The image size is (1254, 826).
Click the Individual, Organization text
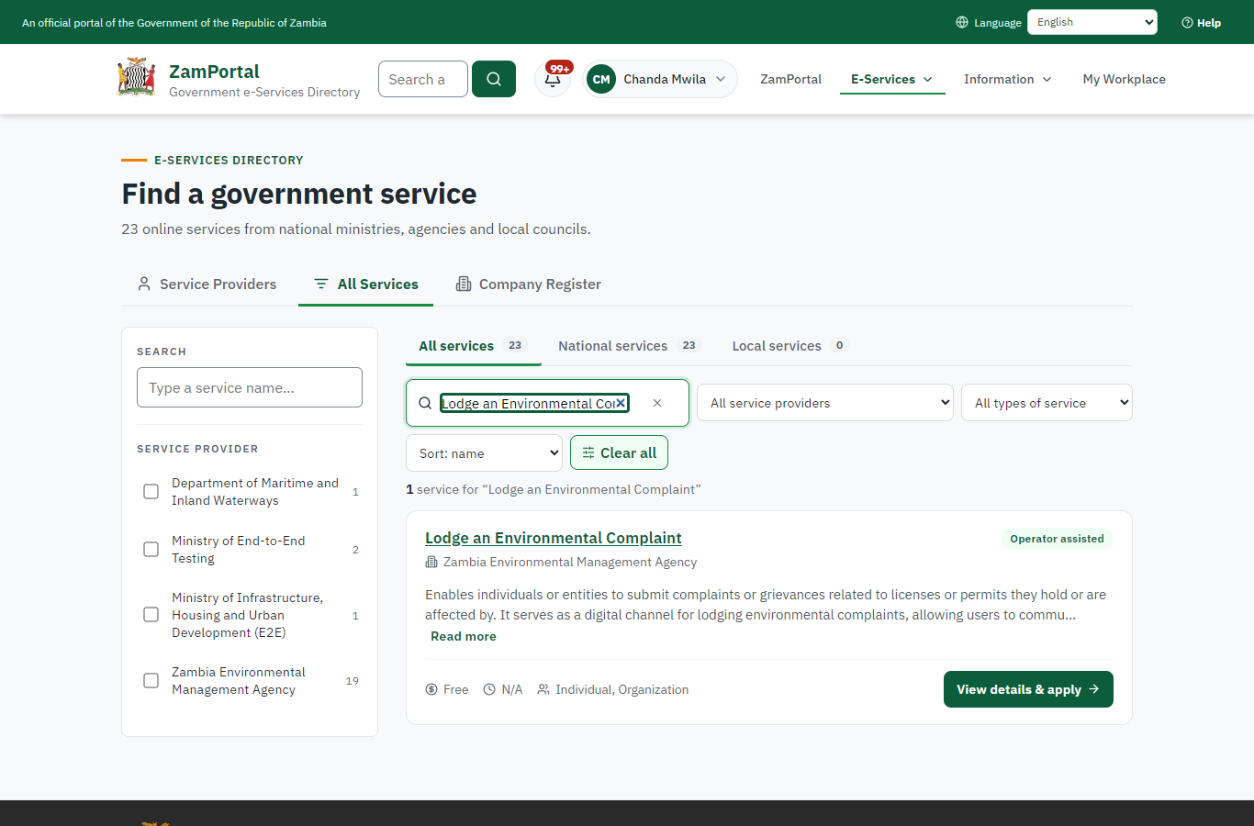pyautogui.click(x=621, y=689)
